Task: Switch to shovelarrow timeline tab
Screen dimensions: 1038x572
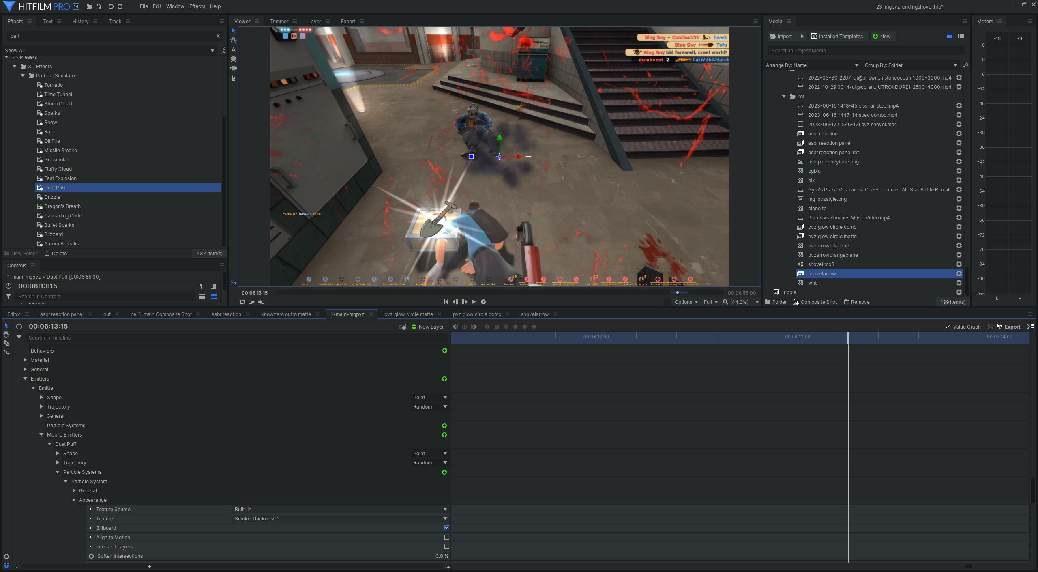Action: tap(535, 314)
